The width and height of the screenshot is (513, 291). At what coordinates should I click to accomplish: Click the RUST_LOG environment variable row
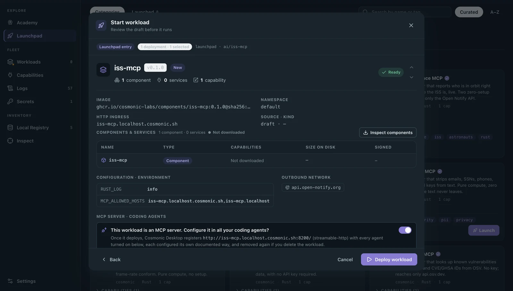click(185, 189)
